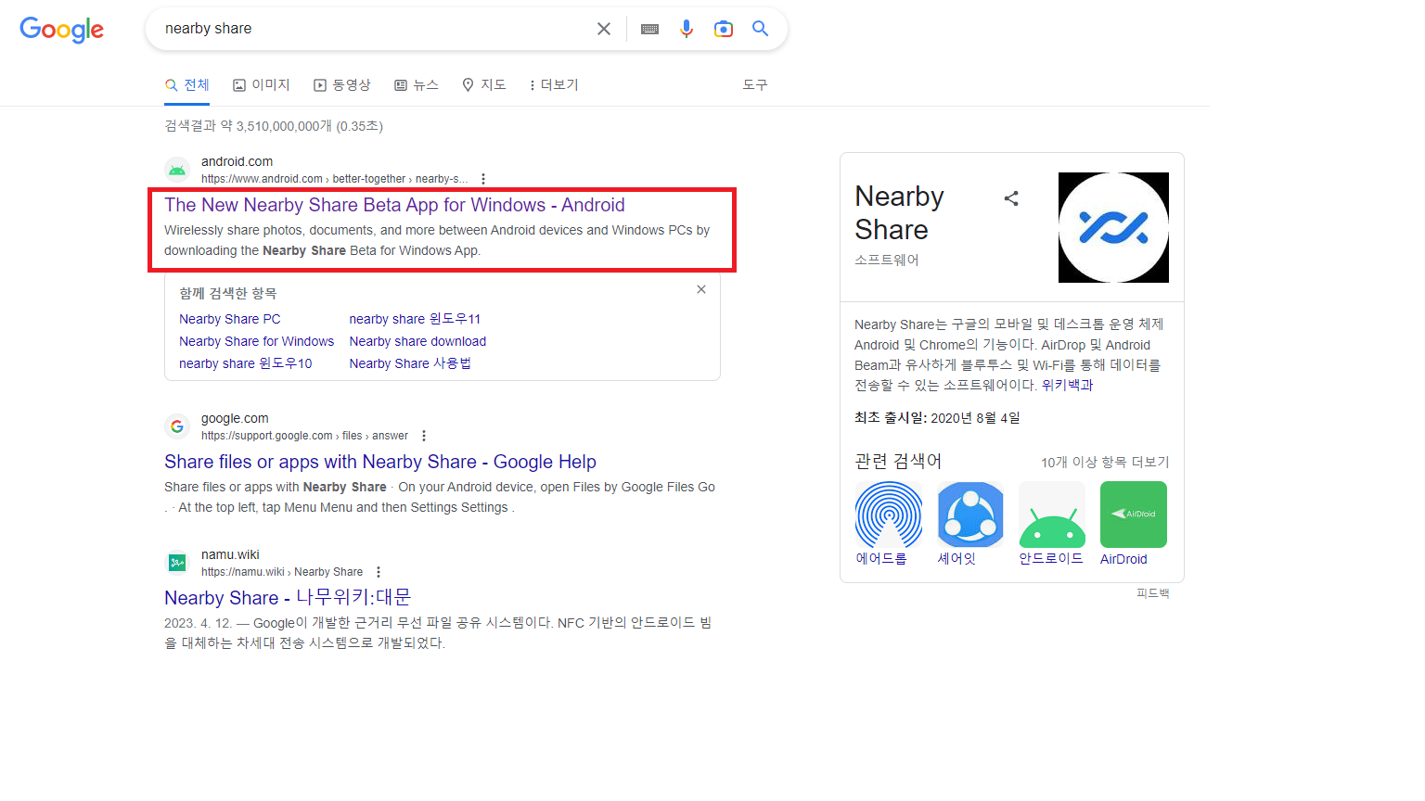The width and height of the screenshot is (1425, 801).
Task: Click the 안드로이드 related search icon
Action: (1051, 515)
